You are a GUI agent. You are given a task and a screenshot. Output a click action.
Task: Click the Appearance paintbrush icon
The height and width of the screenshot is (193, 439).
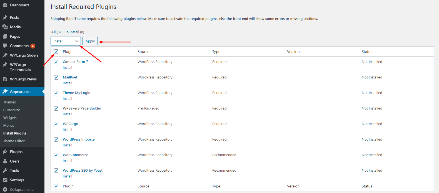tap(5, 92)
